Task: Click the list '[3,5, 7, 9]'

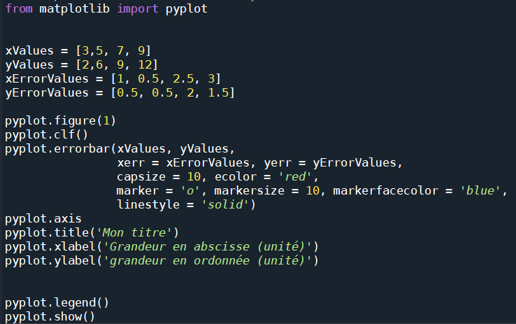Action: coord(113,50)
